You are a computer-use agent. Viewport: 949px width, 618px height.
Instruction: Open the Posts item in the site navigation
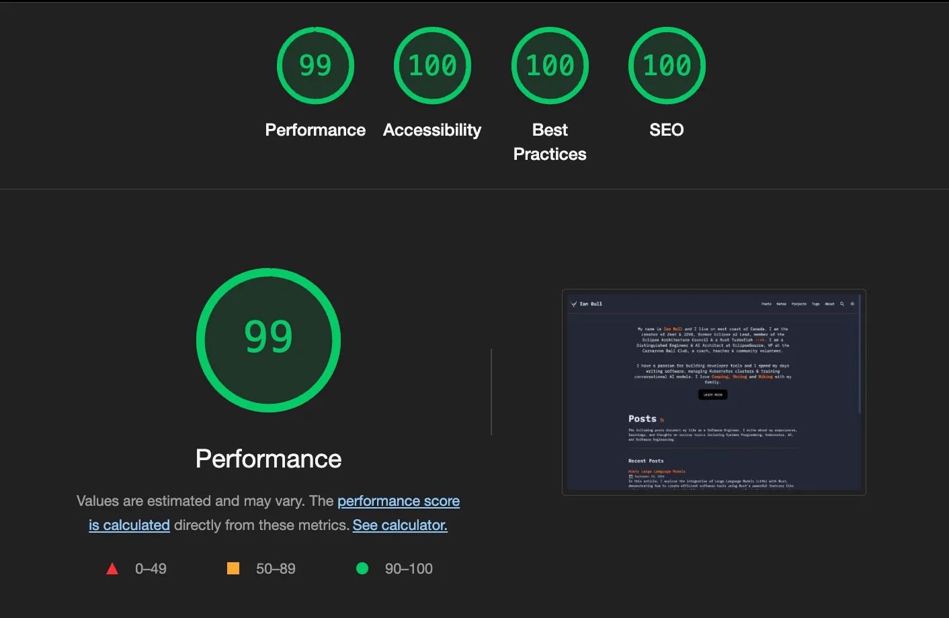[x=767, y=304]
